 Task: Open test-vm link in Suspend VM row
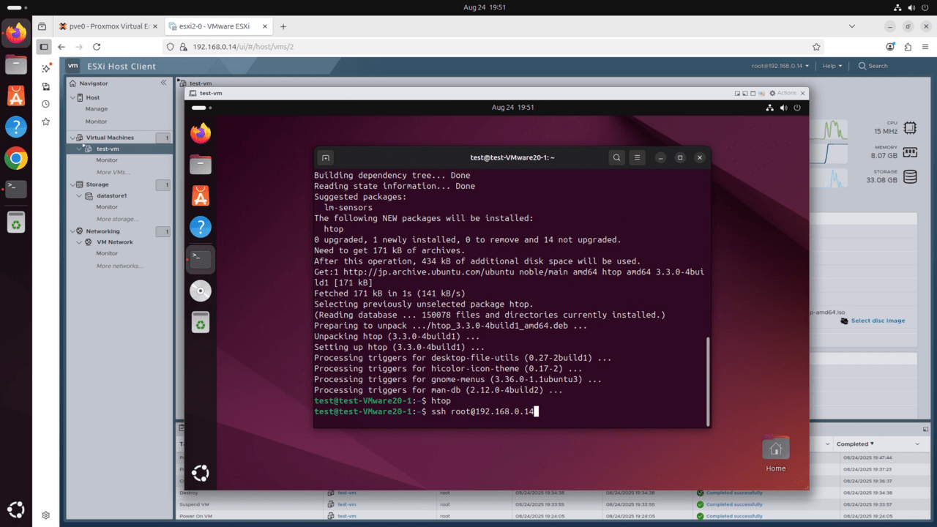click(x=346, y=504)
